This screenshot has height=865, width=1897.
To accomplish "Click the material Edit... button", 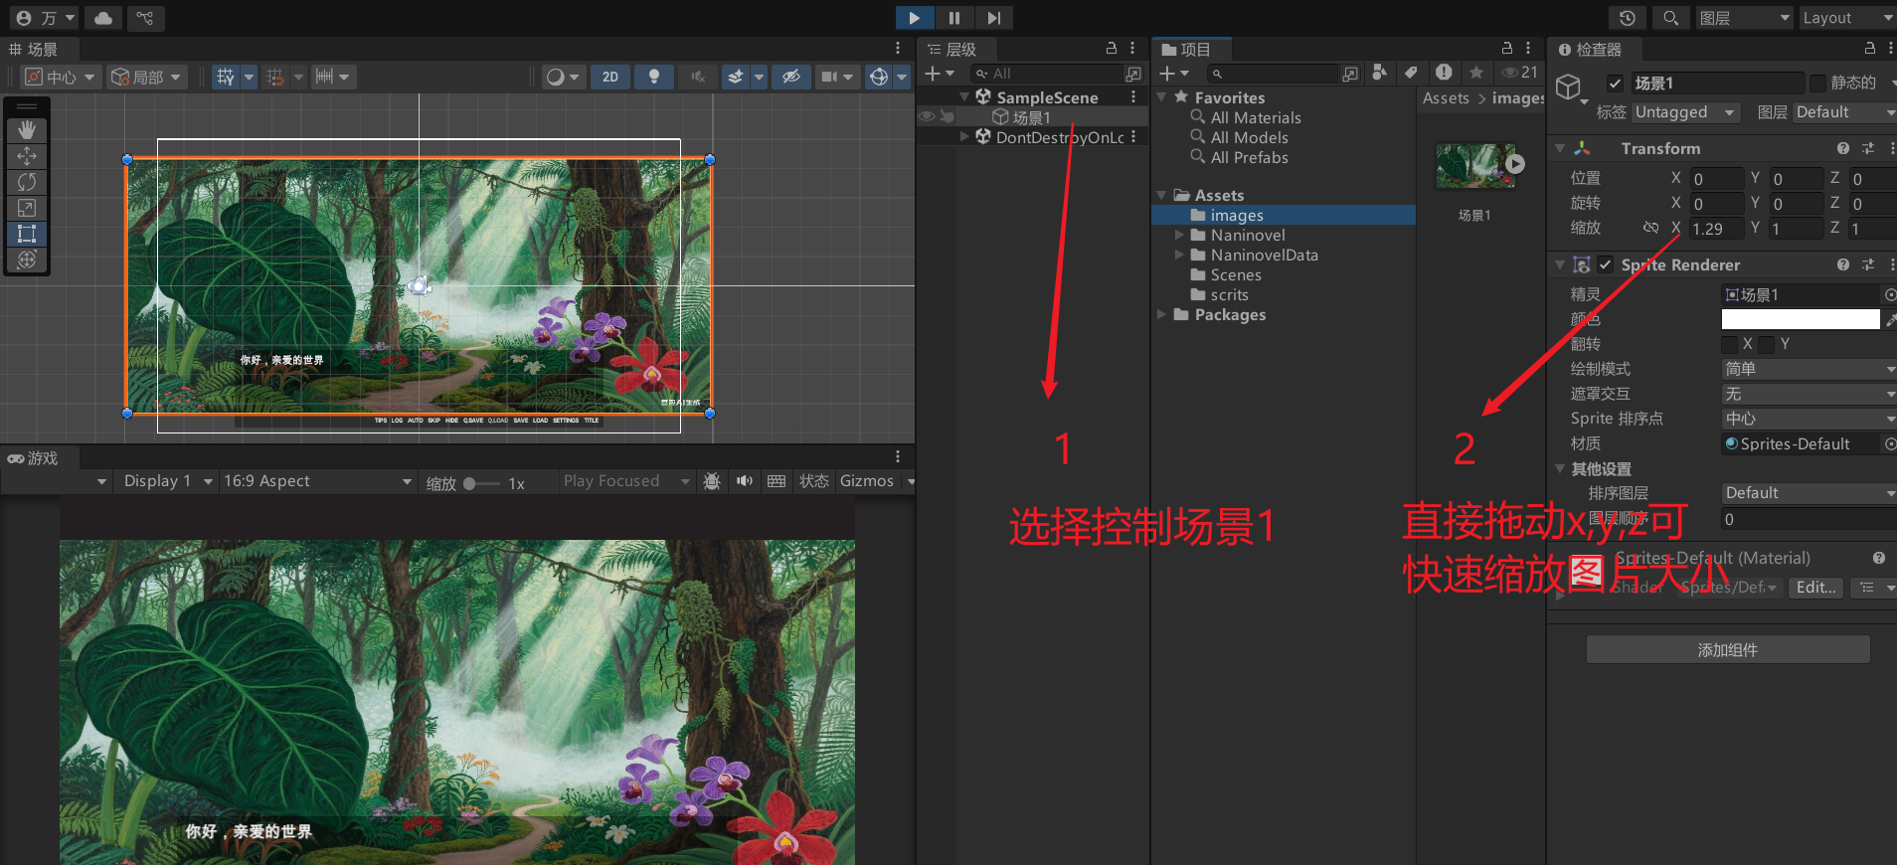I will (1815, 588).
